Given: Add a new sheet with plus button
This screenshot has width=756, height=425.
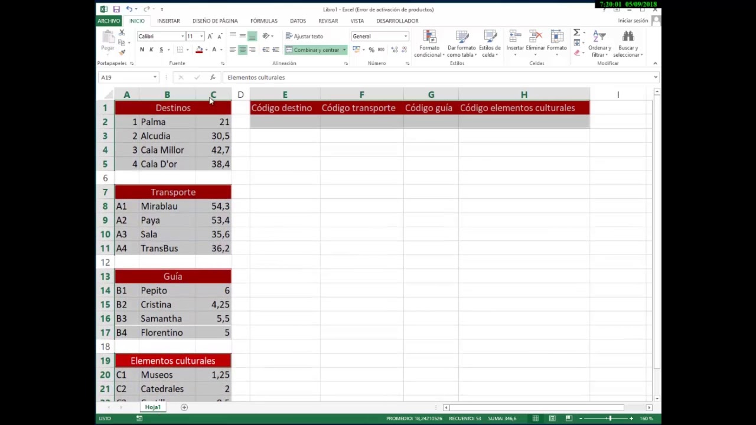Looking at the screenshot, I should point(184,407).
